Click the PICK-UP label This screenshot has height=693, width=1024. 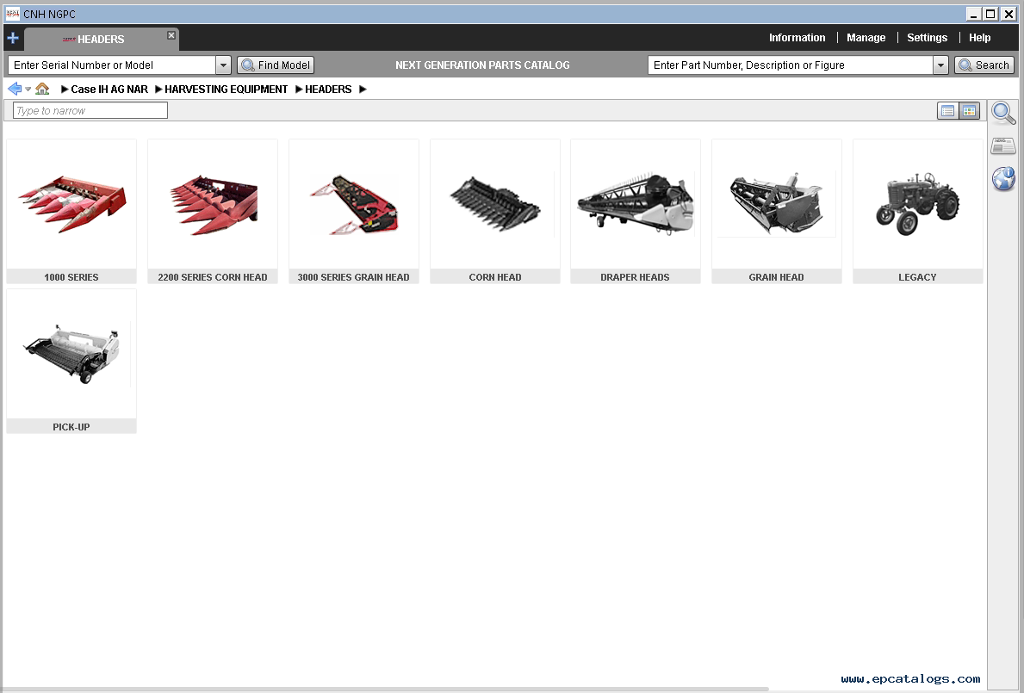click(x=71, y=427)
